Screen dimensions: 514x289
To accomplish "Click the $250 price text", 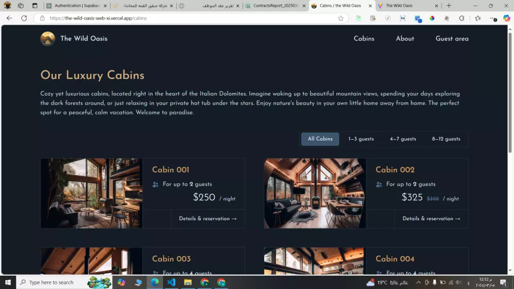I will [204, 197].
